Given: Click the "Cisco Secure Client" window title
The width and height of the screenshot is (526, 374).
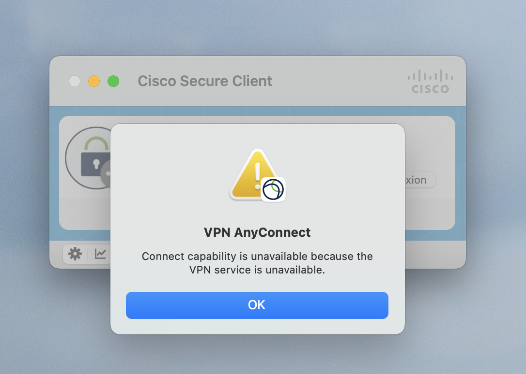Looking at the screenshot, I should point(205,81).
